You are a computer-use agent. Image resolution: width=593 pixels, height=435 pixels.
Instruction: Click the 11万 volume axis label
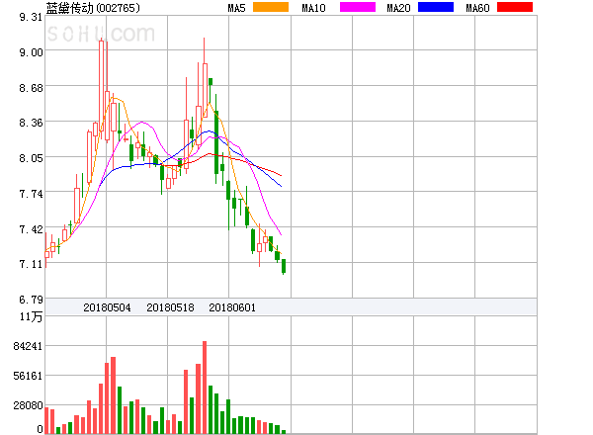[x=31, y=316]
